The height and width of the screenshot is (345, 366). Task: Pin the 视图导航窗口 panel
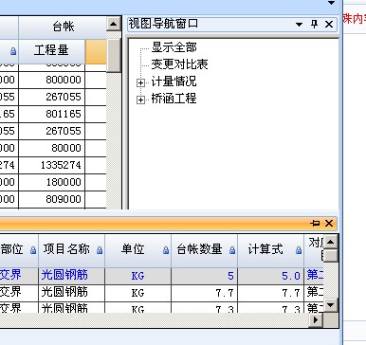pos(314,24)
